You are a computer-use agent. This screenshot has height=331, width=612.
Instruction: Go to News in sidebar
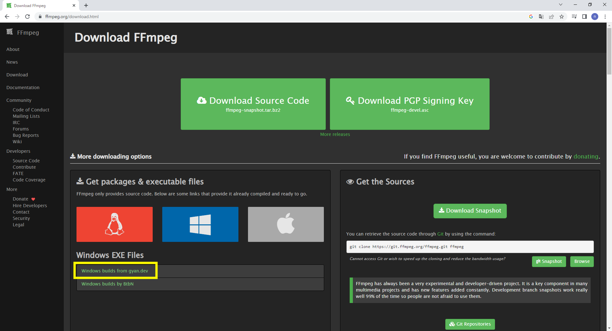click(12, 62)
